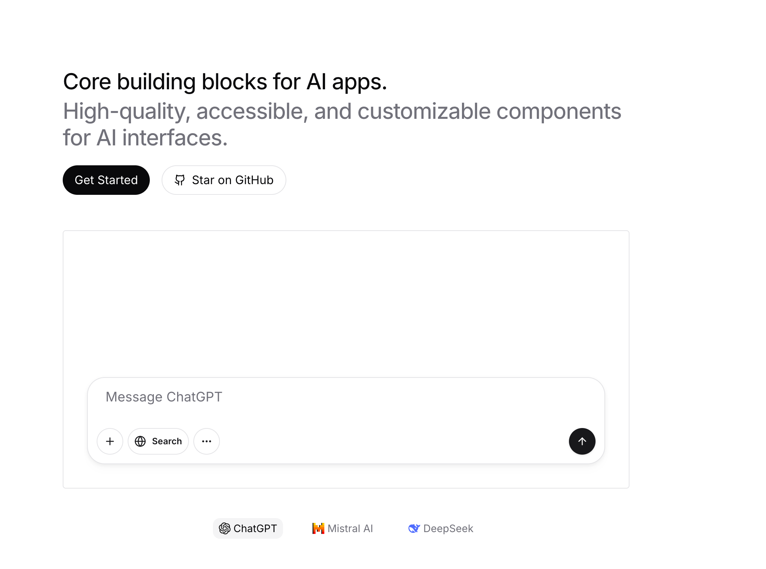
Task: Open the three-dot more options menu
Action: click(x=207, y=441)
